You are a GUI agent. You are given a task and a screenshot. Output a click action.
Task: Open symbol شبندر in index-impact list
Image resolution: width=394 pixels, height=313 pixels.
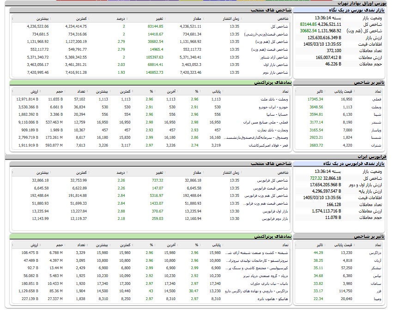click(376, 123)
